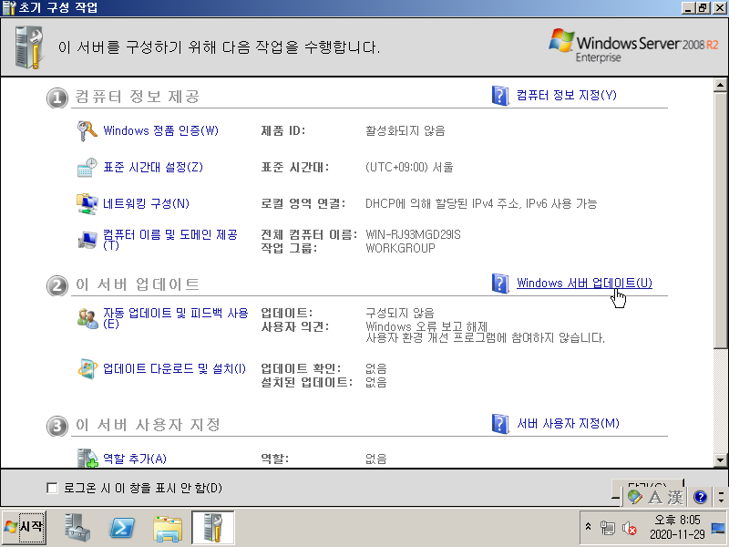Image resolution: width=729 pixels, height=547 pixels.
Task: Click the scrollbar down arrow
Action: pyautogui.click(x=720, y=460)
